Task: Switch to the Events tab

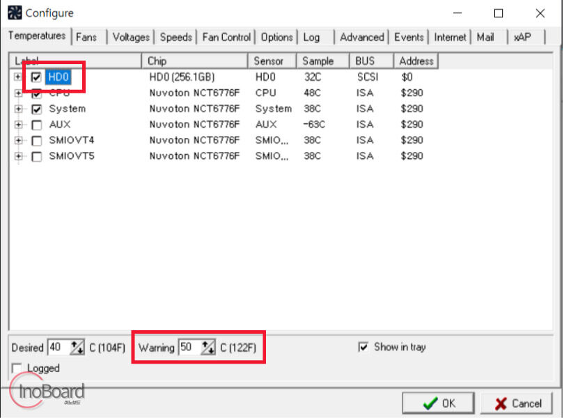Action: (x=409, y=37)
